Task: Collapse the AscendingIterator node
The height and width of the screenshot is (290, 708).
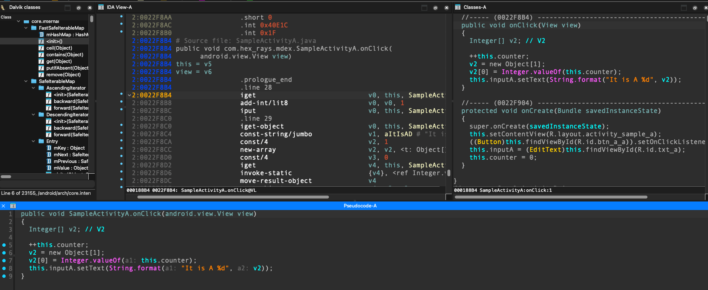Action: pos(33,88)
